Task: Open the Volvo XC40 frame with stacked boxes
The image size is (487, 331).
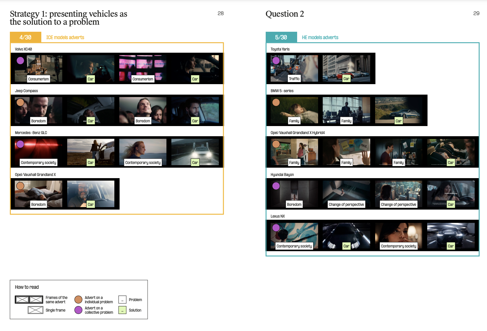Action: [x=39, y=68]
